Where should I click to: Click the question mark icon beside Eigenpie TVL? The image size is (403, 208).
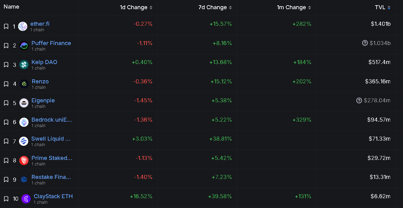[359, 100]
